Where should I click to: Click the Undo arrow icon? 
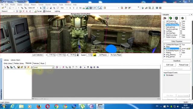10,8
